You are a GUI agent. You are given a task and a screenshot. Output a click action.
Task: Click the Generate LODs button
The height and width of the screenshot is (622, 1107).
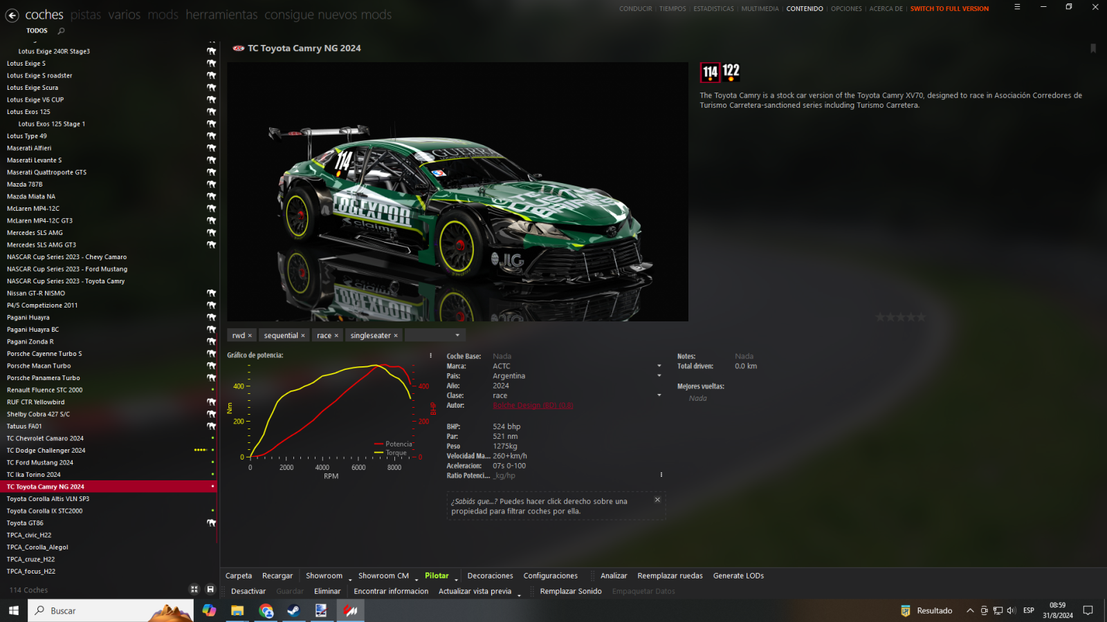coord(738,576)
